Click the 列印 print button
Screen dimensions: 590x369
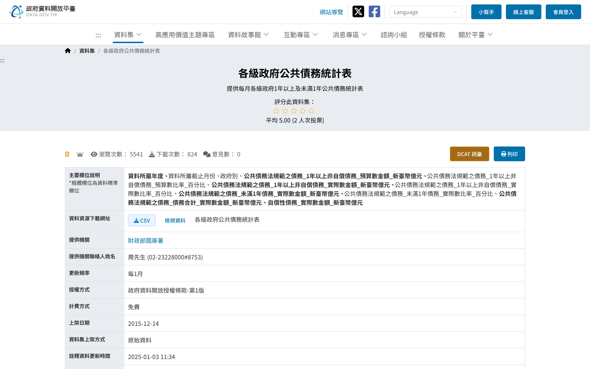[x=509, y=154]
